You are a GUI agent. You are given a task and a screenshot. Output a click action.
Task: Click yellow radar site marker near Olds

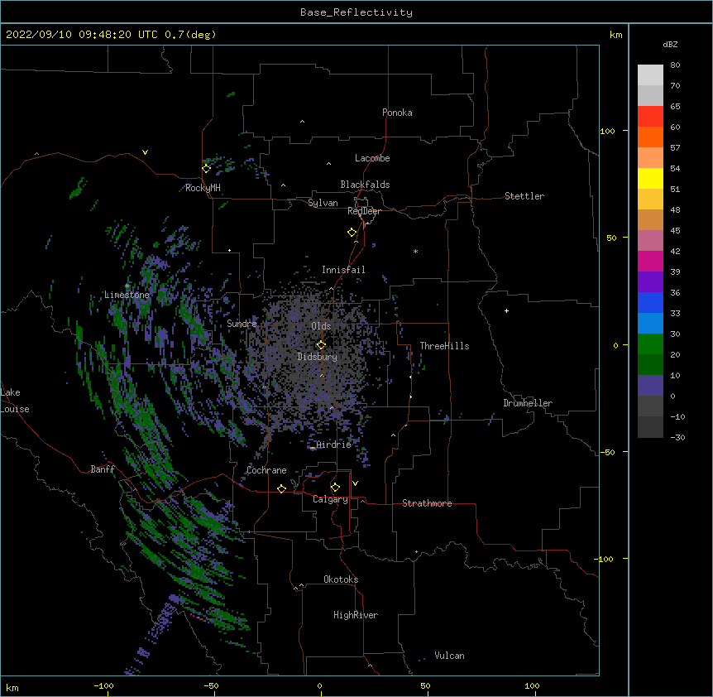(321, 345)
